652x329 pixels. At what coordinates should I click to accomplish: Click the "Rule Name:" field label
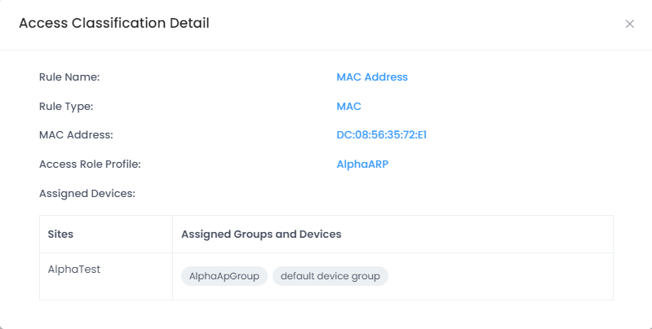(69, 77)
